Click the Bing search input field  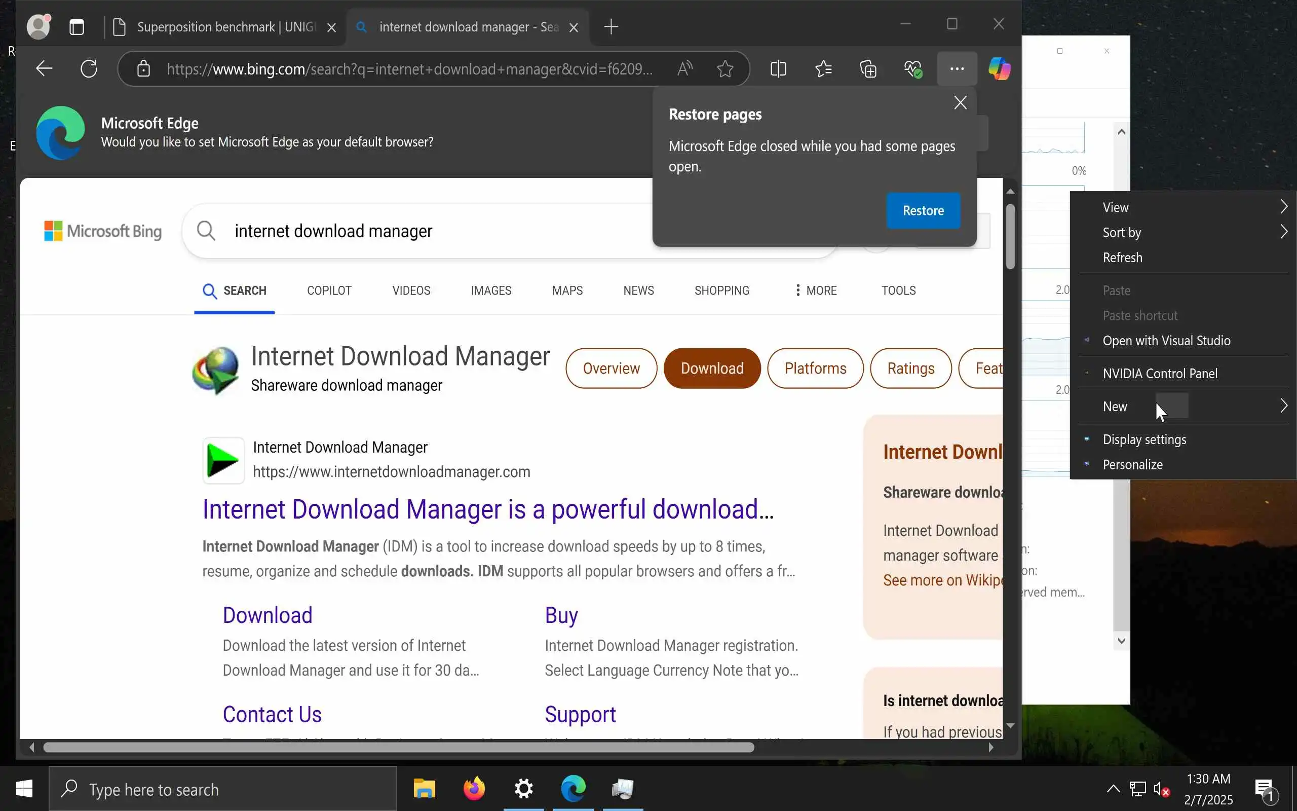click(429, 231)
